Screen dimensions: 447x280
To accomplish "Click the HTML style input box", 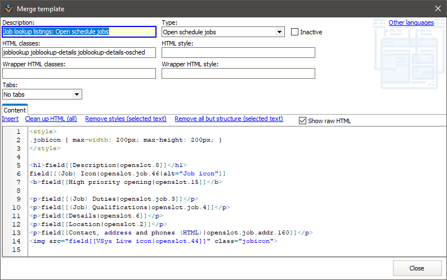I will tap(238, 52).
